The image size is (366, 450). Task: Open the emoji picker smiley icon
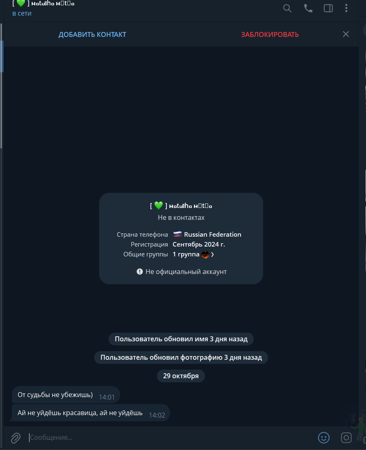click(323, 438)
